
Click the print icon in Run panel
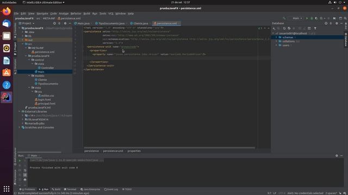point(25,180)
